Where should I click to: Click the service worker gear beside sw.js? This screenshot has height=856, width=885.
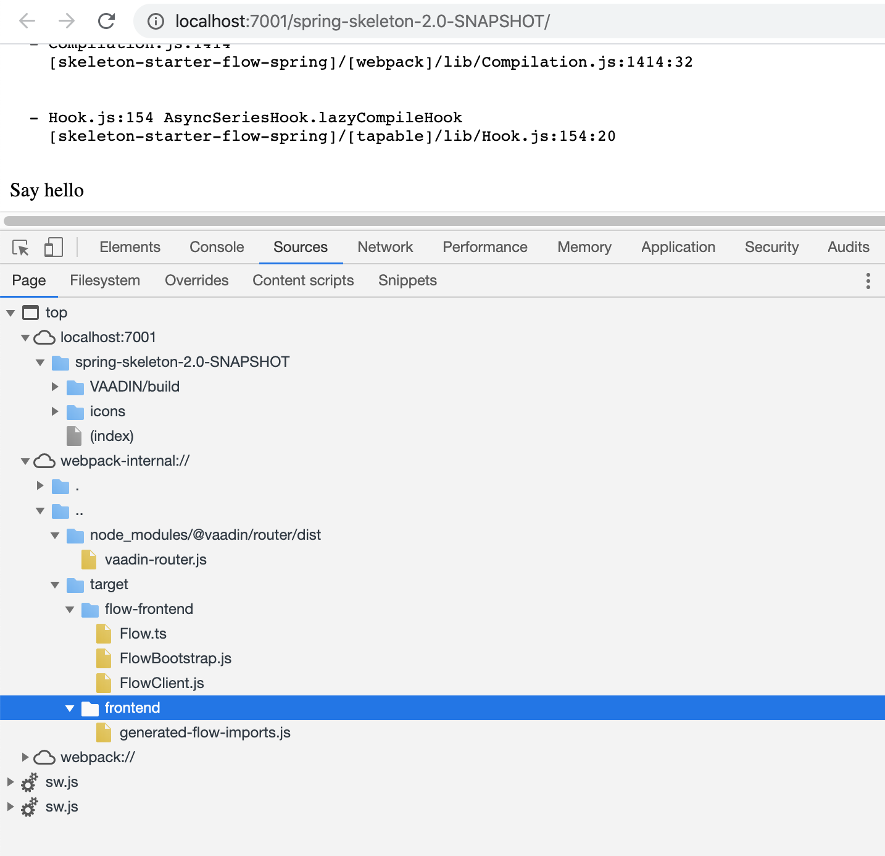pos(28,782)
